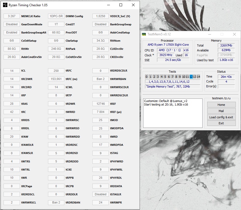Maximize the Ryzen Timing Checker window
The width and height of the screenshot is (241, 210).
pyautogui.click(x=121, y=5)
